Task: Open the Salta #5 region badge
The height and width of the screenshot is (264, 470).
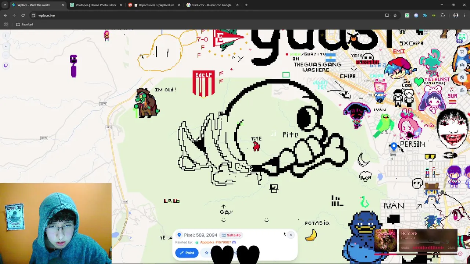Action: click(x=231, y=235)
